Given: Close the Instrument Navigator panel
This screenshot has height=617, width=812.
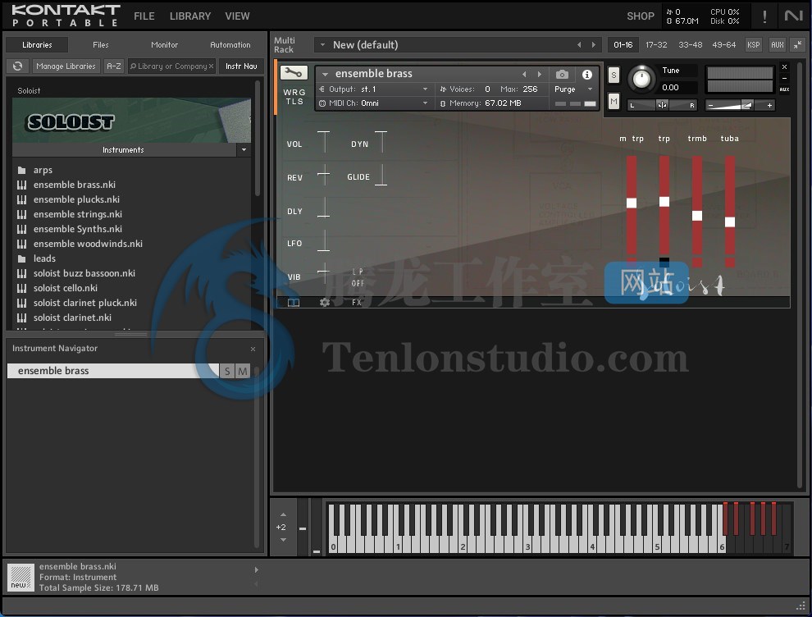Looking at the screenshot, I should tap(253, 350).
